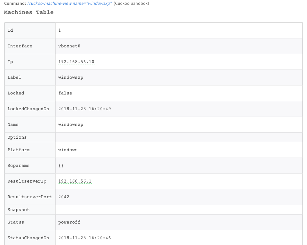Click the Id row label
The width and height of the screenshot is (307, 245).
(x=10, y=30)
